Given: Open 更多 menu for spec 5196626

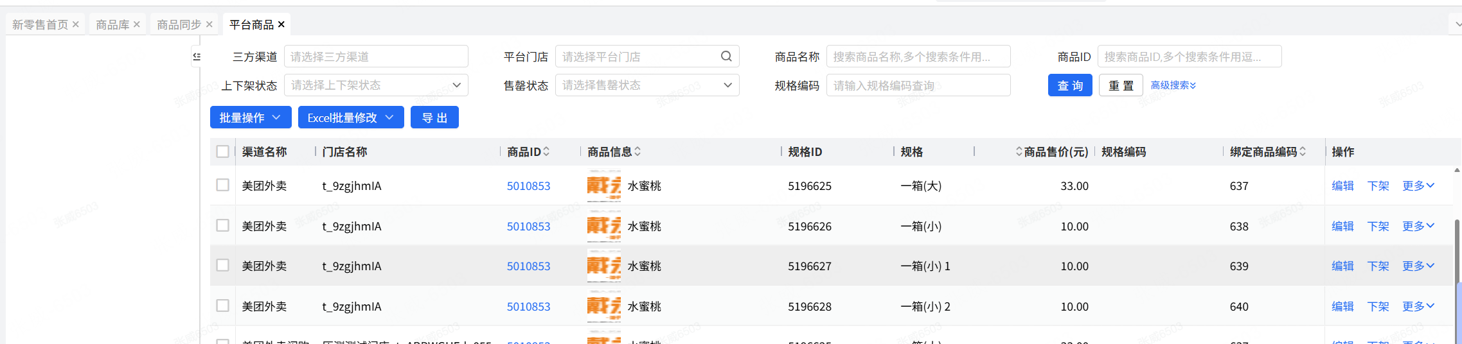Looking at the screenshot, I should coord(1418,226).
